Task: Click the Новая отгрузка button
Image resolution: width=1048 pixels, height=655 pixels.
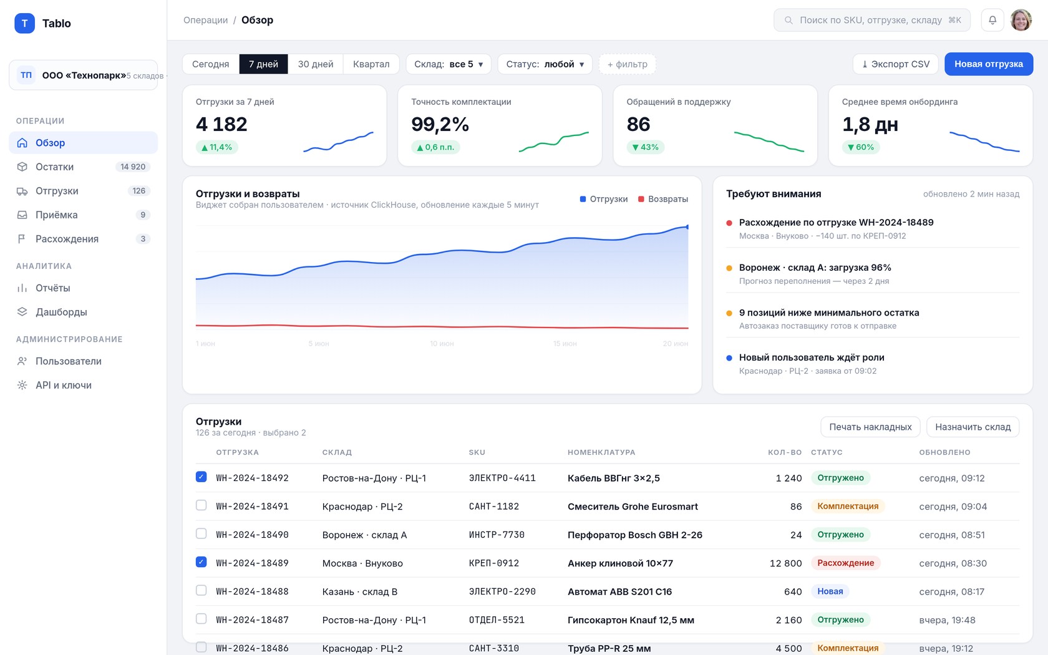Action: (x=989, y=64)
